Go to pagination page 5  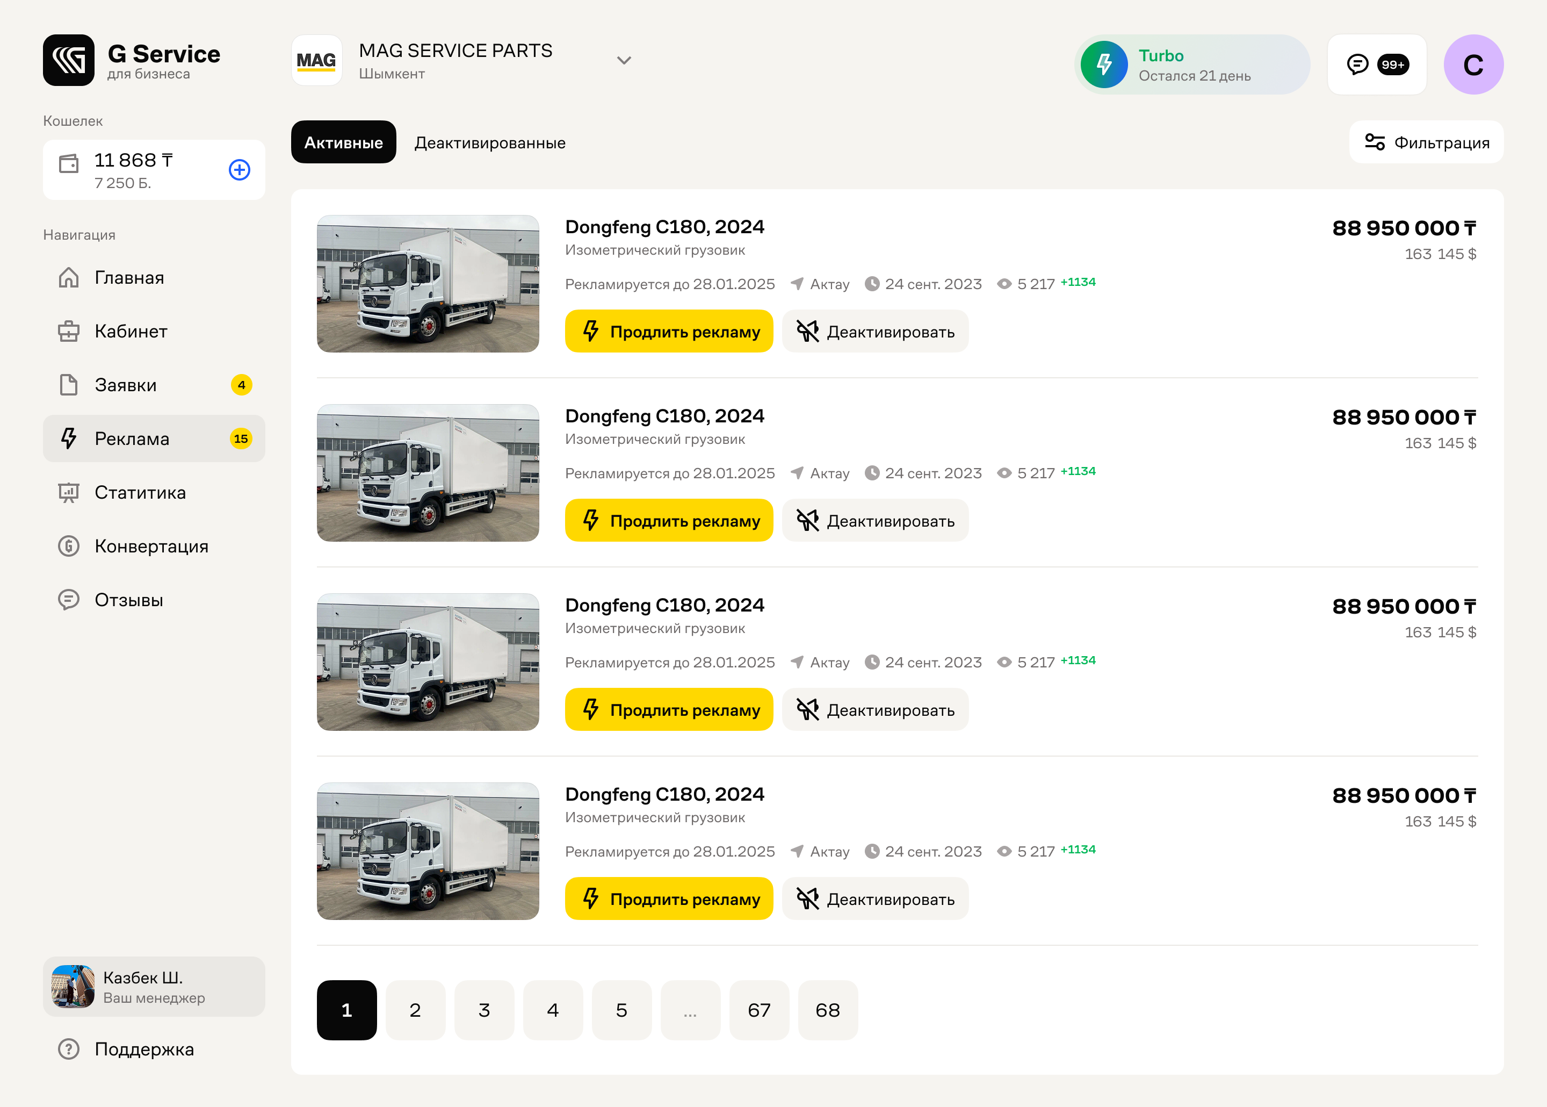tap(622, 1010)
